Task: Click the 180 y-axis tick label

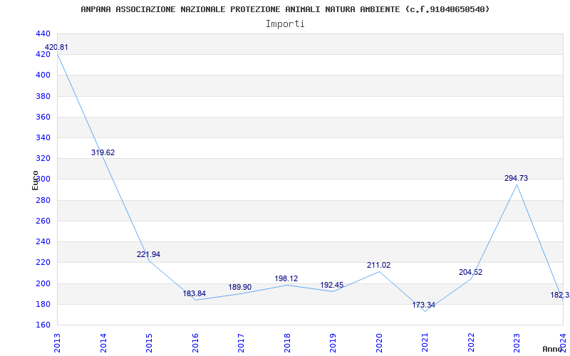Action: 43,304
